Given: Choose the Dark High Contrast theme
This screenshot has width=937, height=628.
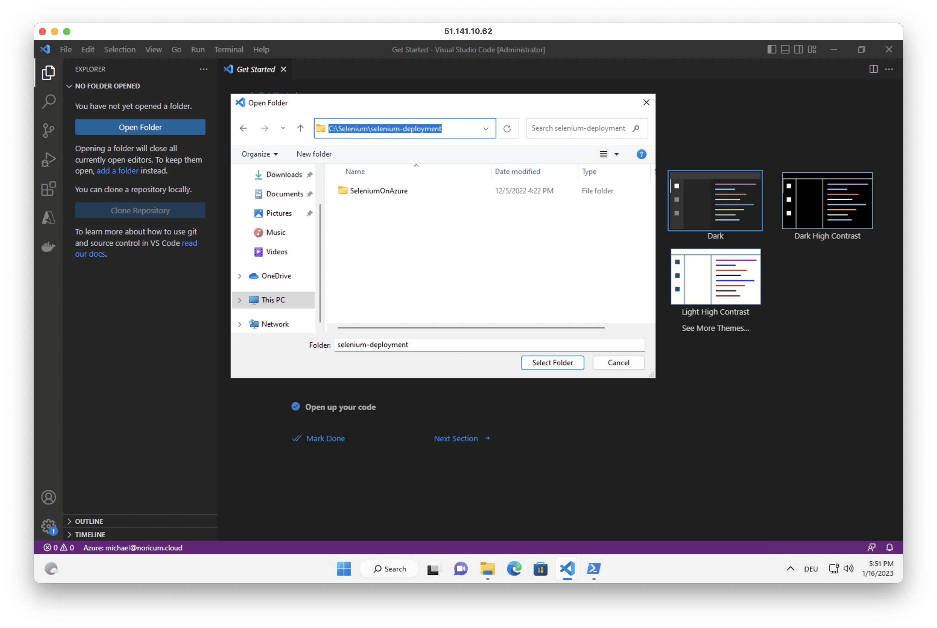Looking at the screenshot, I should tap(827, 201).
